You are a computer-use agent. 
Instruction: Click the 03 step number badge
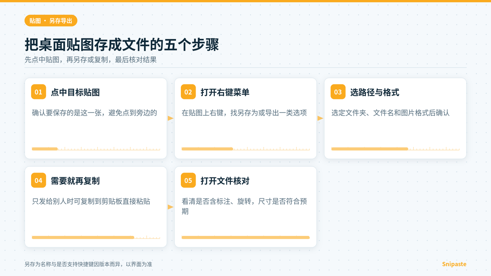tap(338, 92)
